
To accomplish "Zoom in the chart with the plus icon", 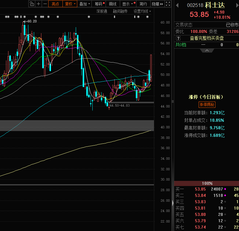I will pos(38,4).
